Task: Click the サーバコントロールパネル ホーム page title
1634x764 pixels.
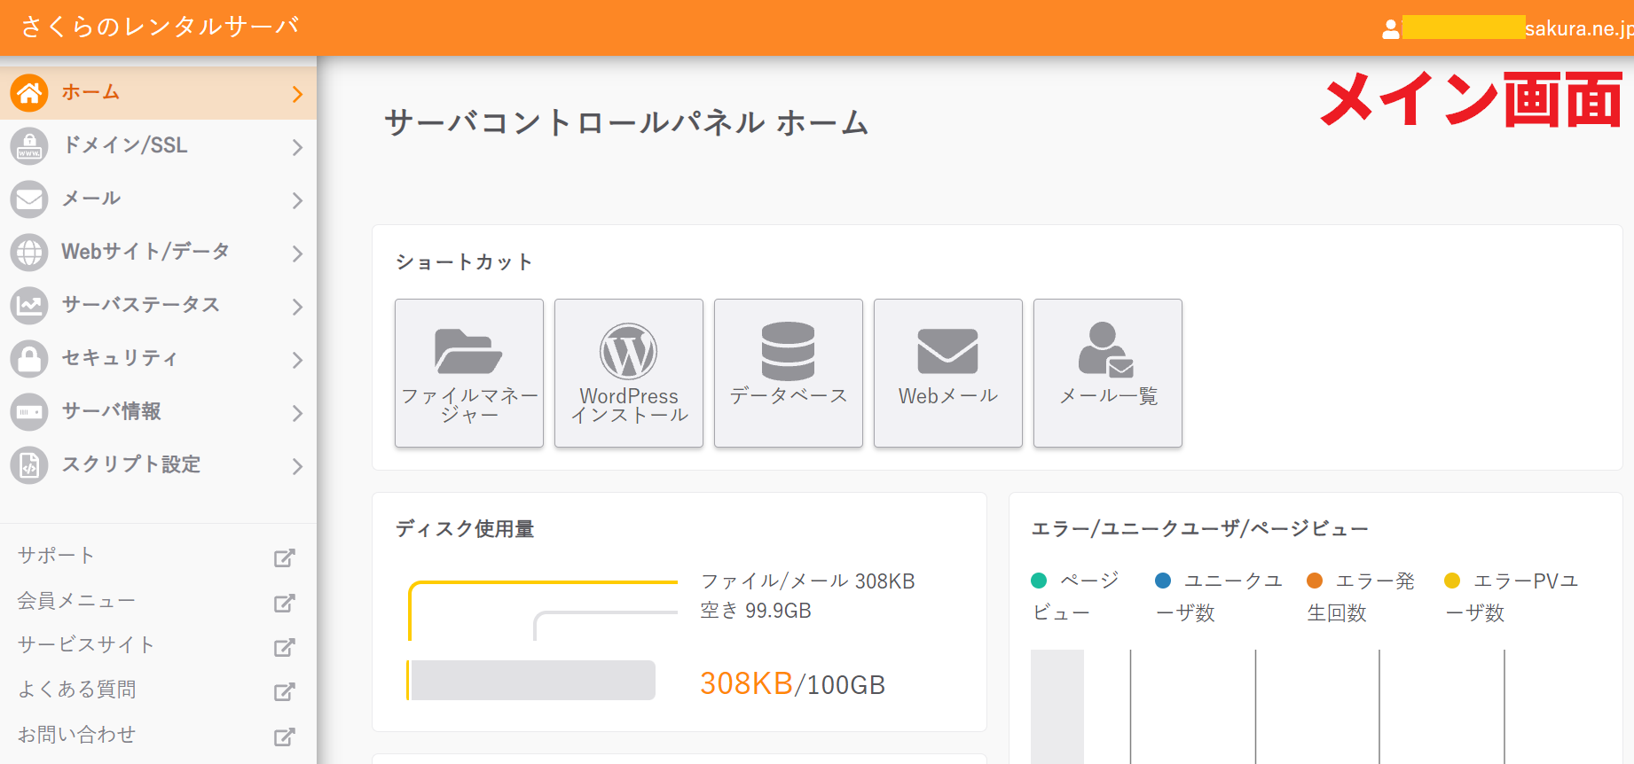Action: 626,122
